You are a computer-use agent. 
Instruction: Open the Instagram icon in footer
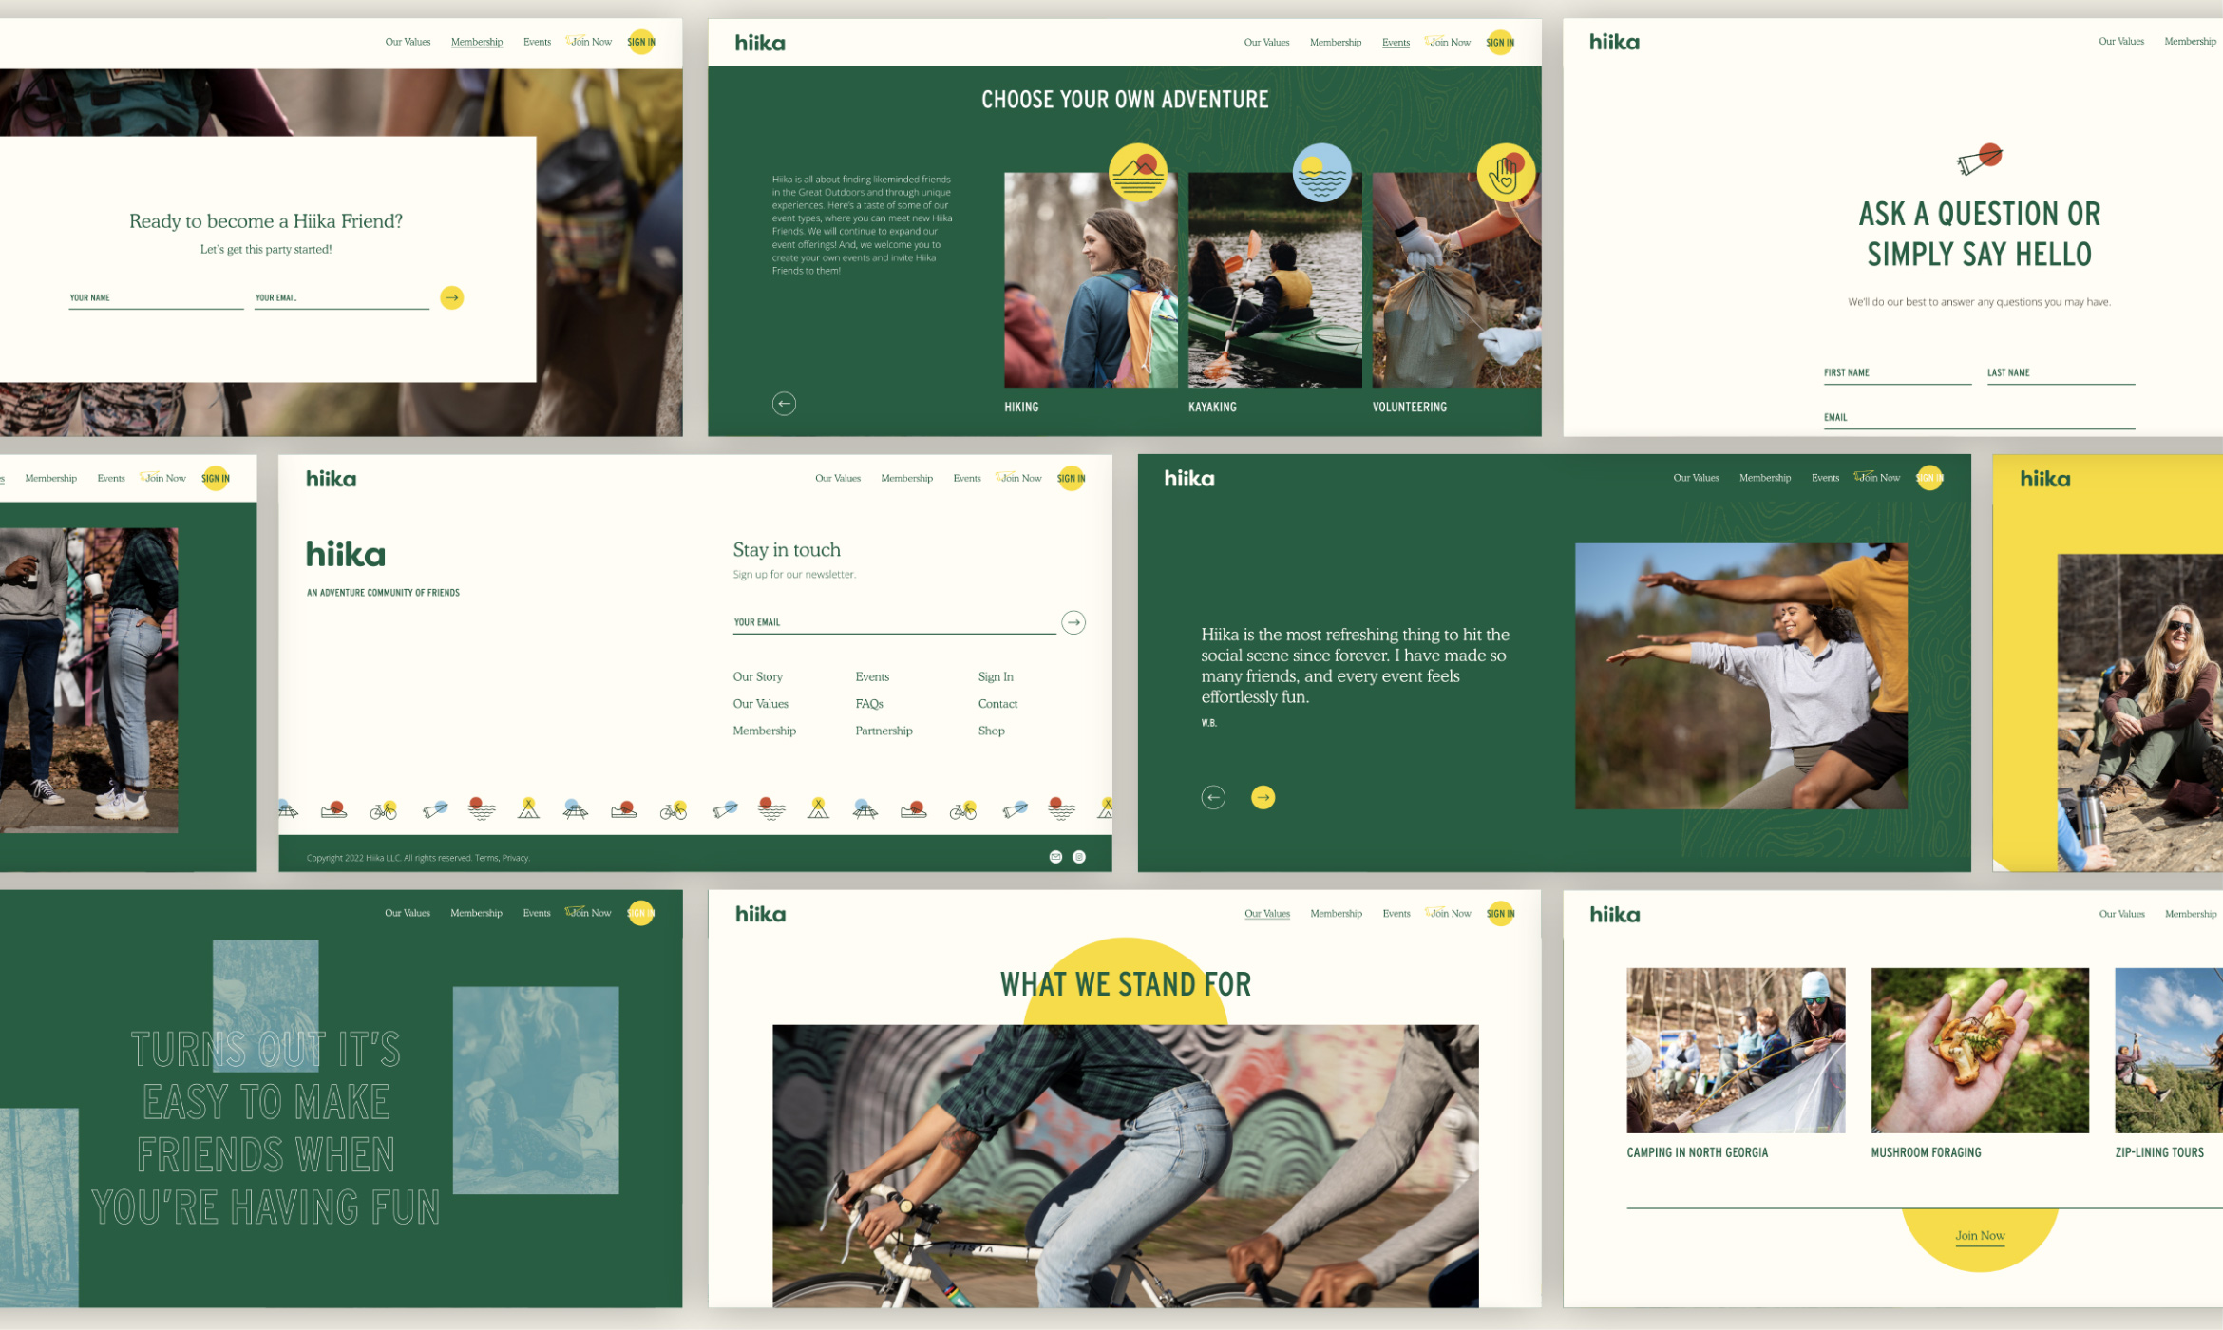1079,857
